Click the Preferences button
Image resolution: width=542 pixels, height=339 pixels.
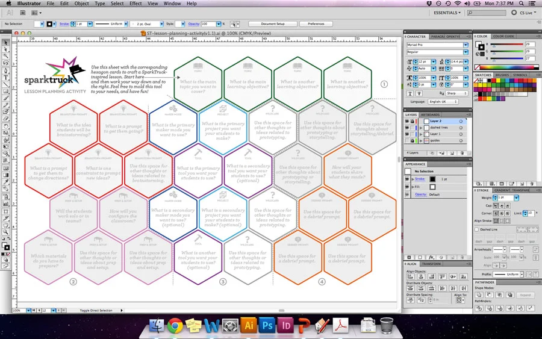(316, 24)
